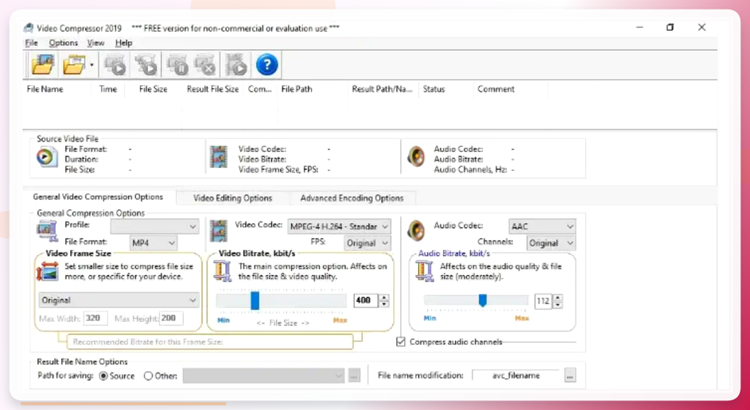This screenshot has width=750, height=410.
Task: Click the Max Width 320 field
Action: tap(95, 319)
